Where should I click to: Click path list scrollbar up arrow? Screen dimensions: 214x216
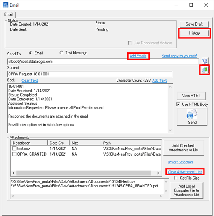coord(166,182)
